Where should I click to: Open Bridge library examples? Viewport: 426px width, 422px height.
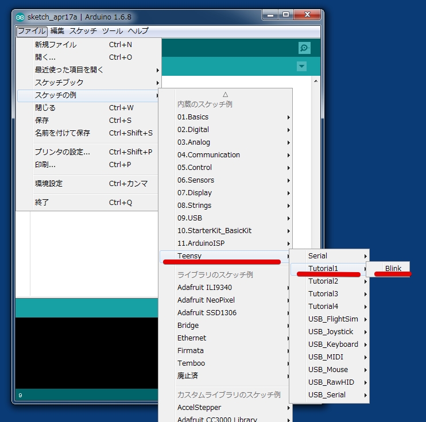pos(224,326)
